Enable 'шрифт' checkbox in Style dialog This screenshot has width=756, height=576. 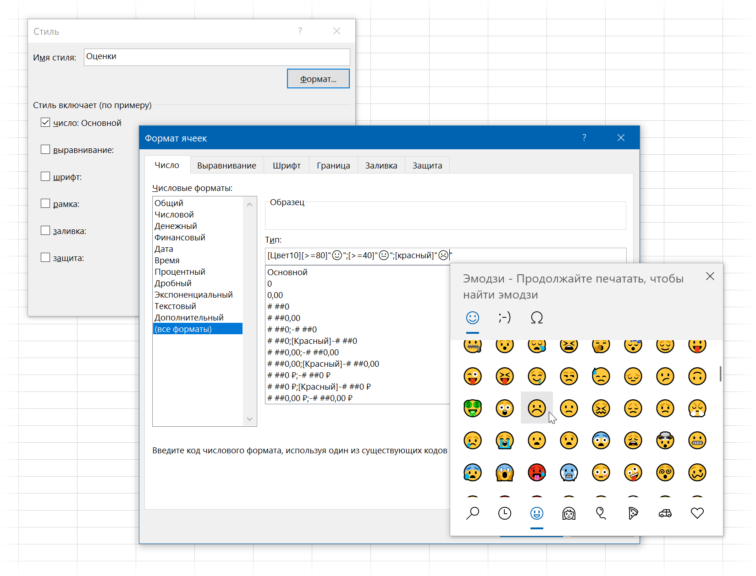click(45, 176)
